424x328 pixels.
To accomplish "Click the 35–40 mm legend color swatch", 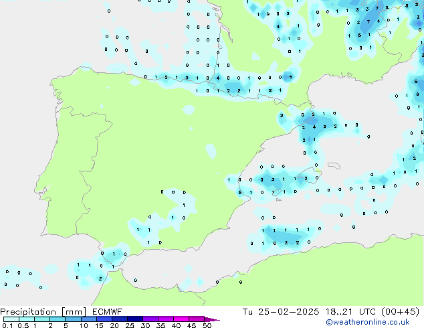I will pos(165,319).
